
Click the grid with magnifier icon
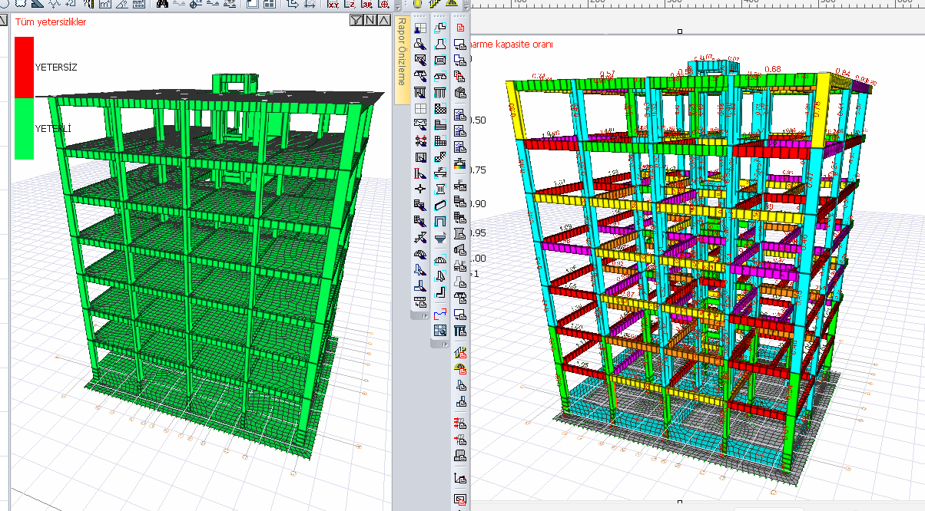[440, 331]
